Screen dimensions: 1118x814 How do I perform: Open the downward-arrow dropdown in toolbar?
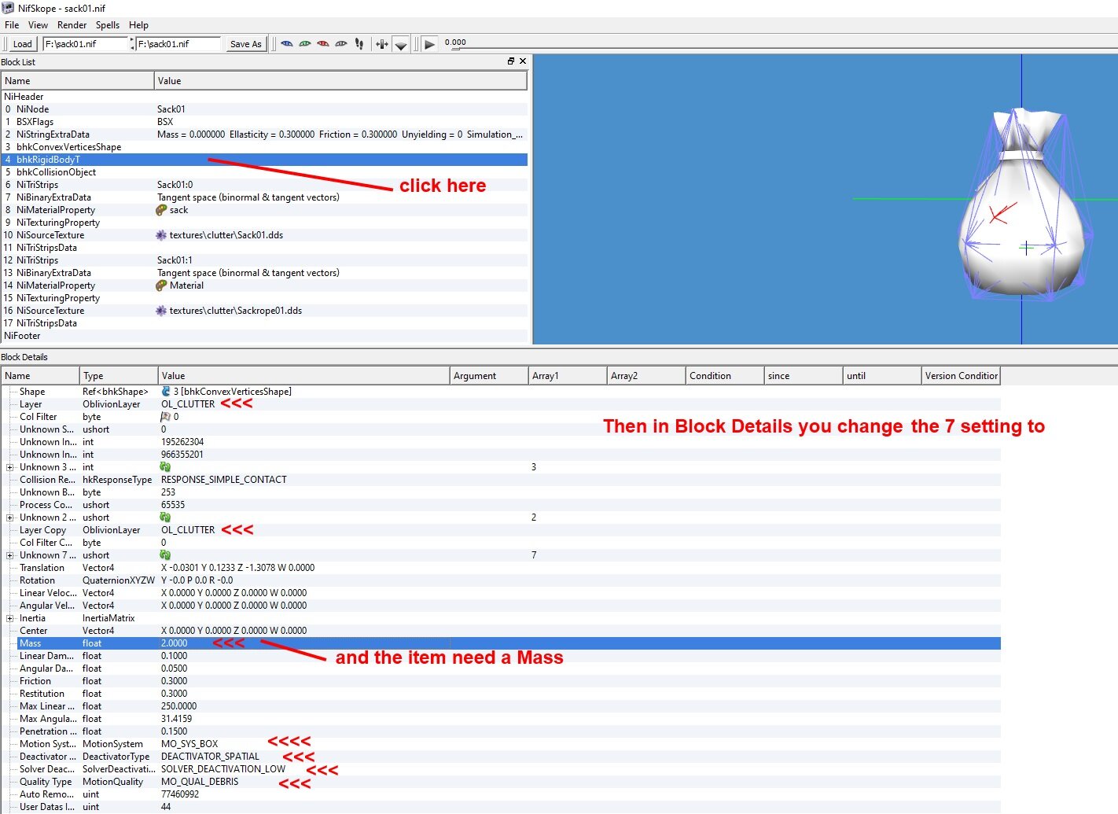point(401,45)
